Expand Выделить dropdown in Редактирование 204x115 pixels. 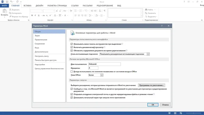[x=157, y=17]
